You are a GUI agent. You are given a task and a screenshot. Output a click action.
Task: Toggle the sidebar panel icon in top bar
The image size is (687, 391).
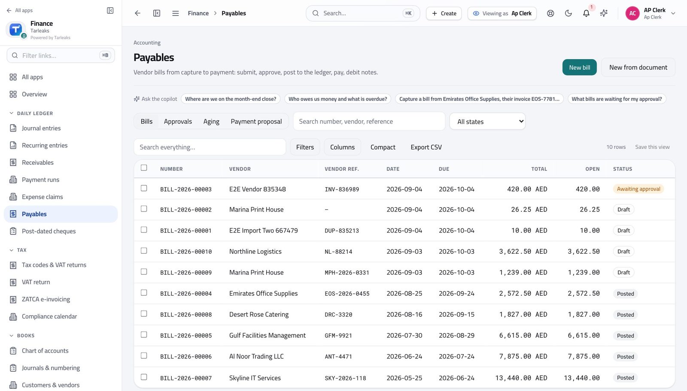157,13
